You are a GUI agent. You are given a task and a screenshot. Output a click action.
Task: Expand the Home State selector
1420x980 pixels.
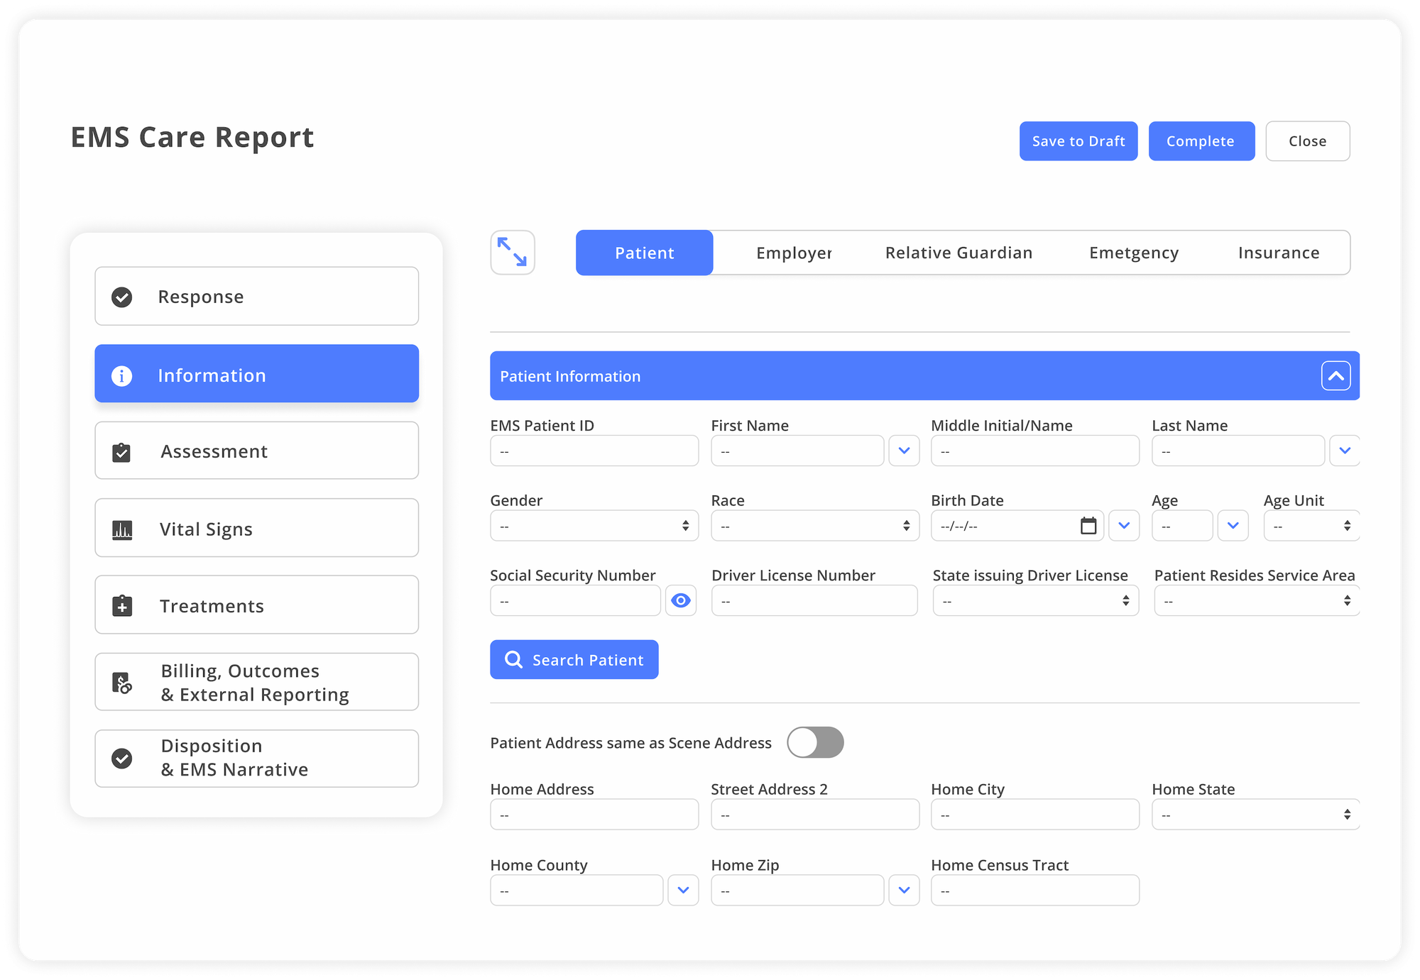click(1255, 815)
